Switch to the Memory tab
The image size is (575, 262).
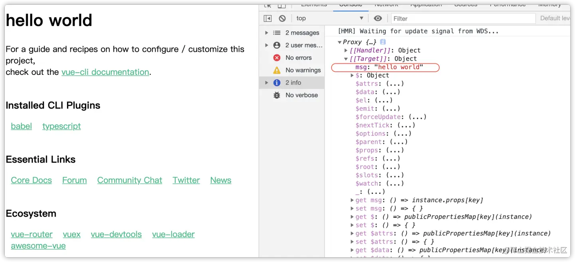[x=549, y=6]
